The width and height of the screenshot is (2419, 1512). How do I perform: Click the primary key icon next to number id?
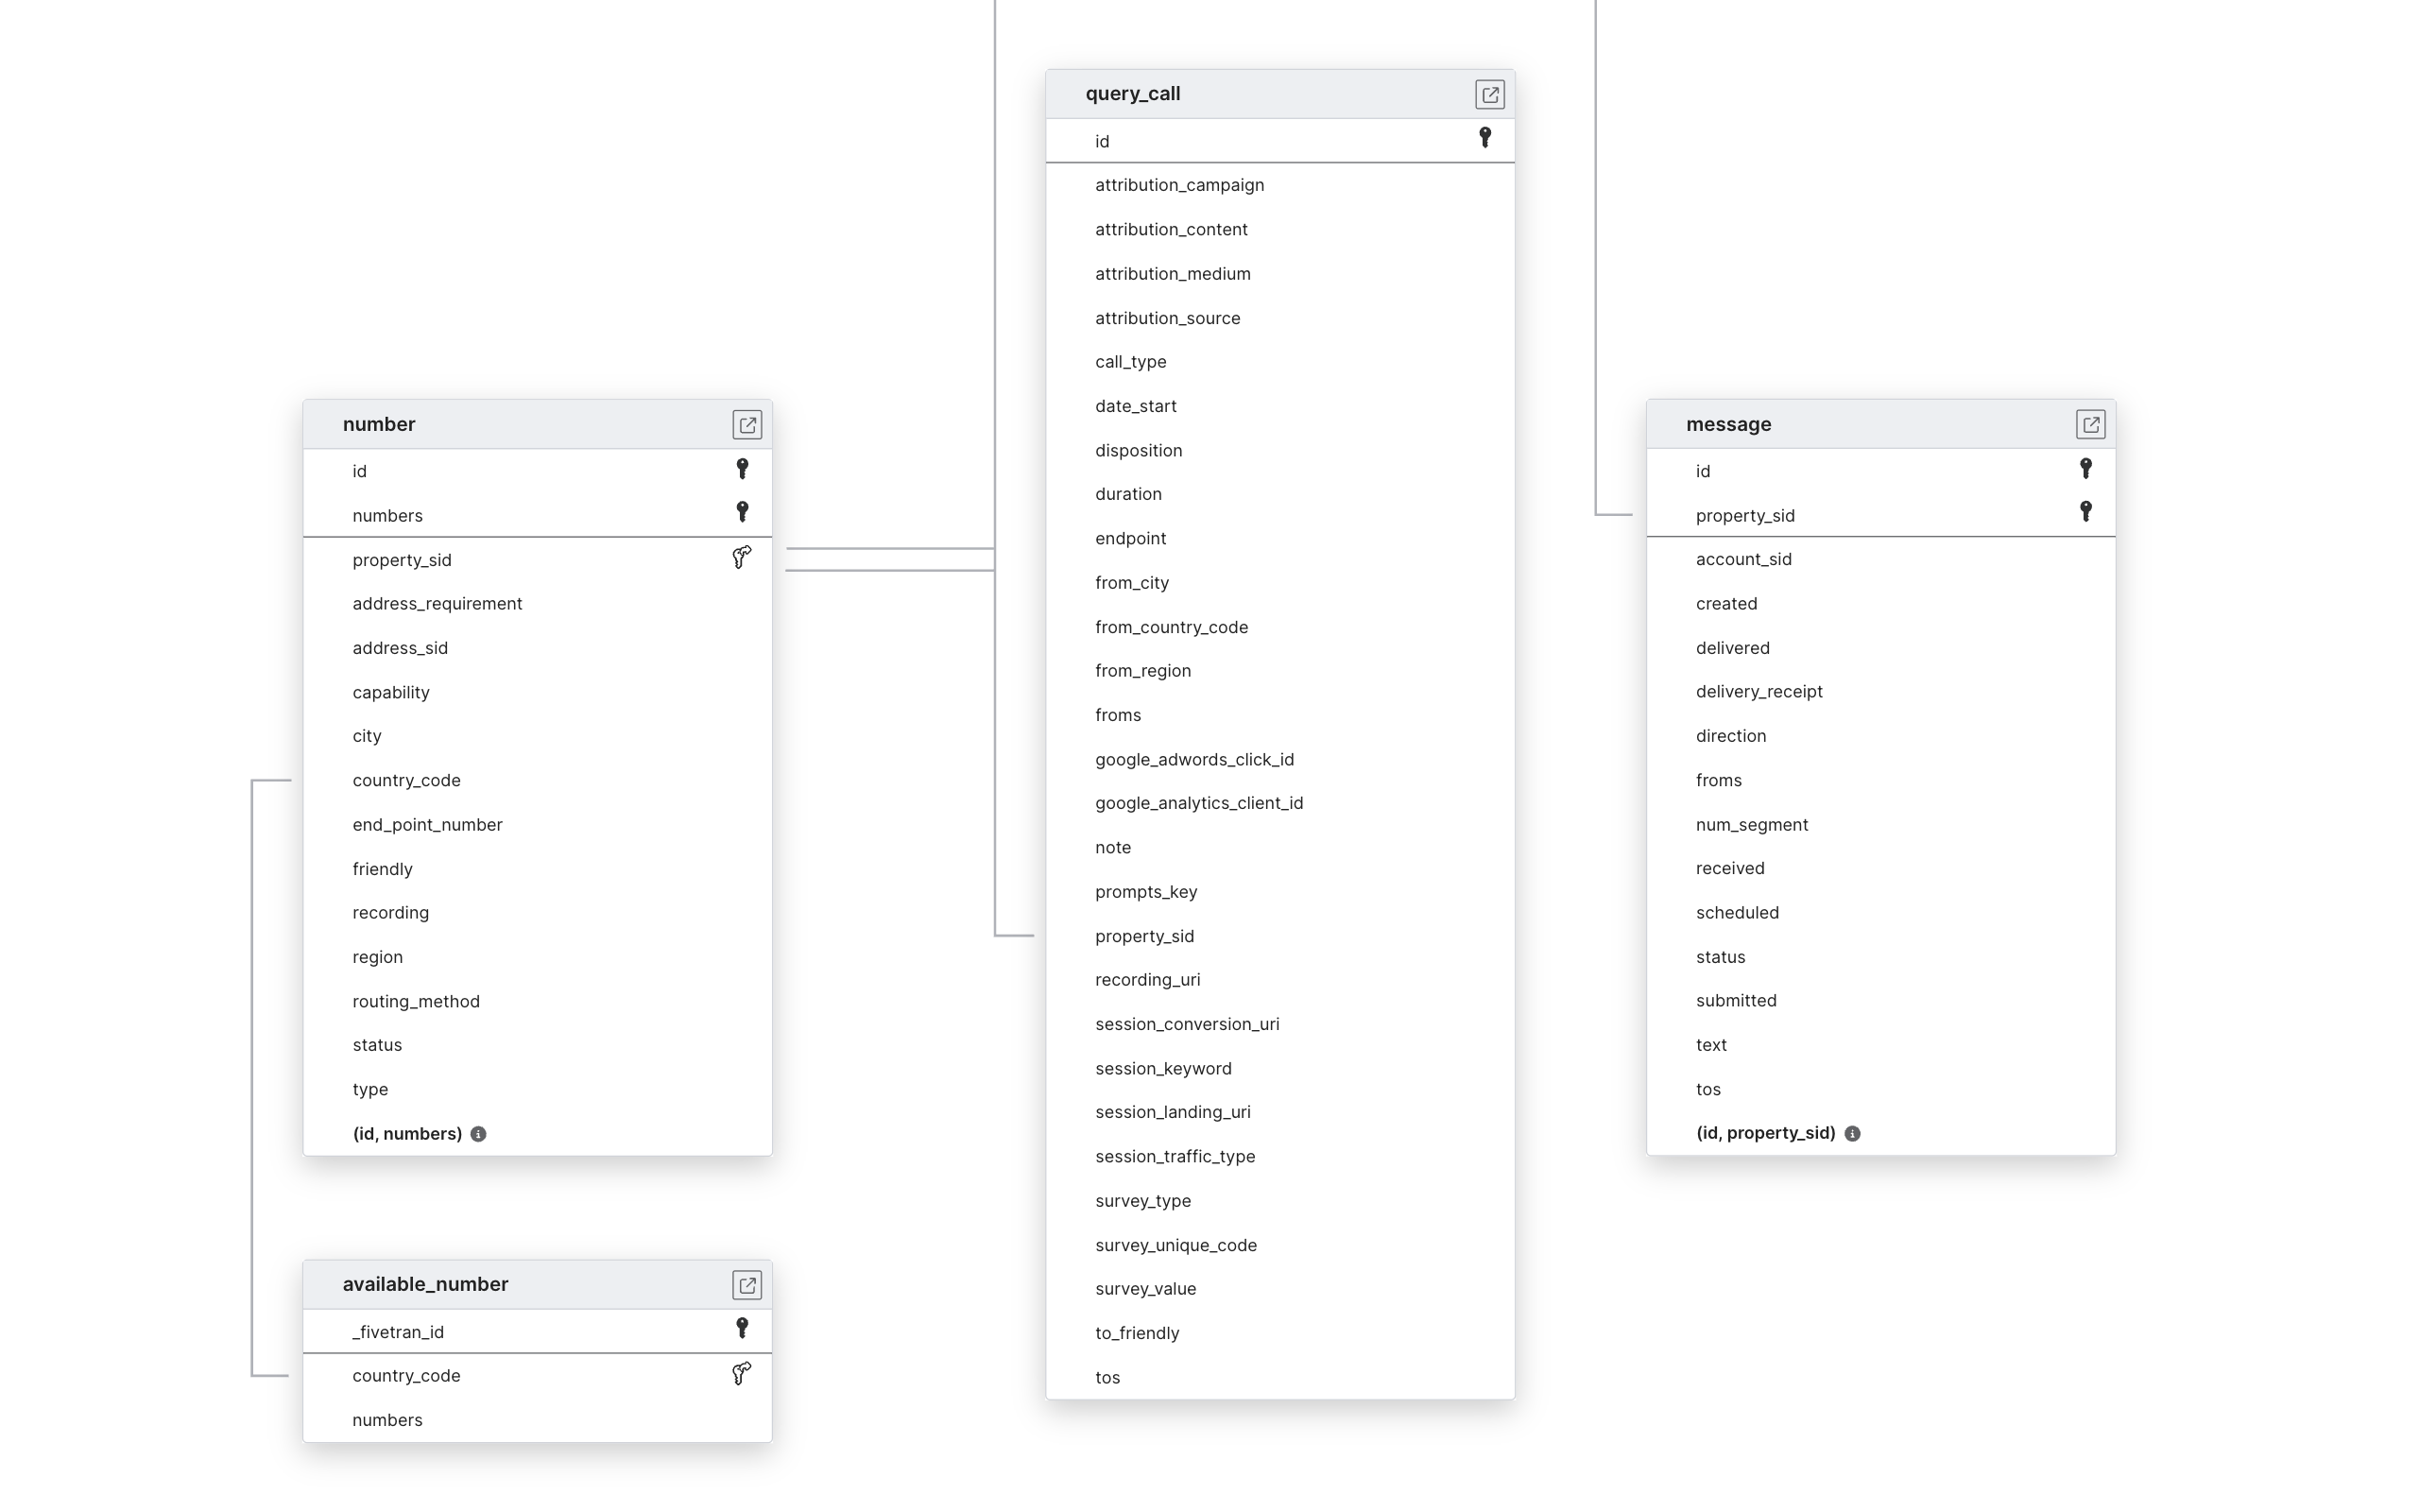click(x=742, y=469)
